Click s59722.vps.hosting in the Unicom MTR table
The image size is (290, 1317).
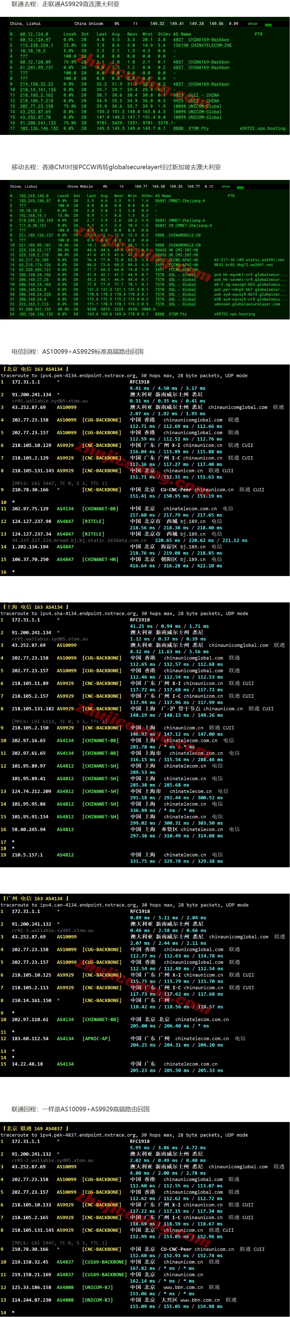[x=262, y=128]
